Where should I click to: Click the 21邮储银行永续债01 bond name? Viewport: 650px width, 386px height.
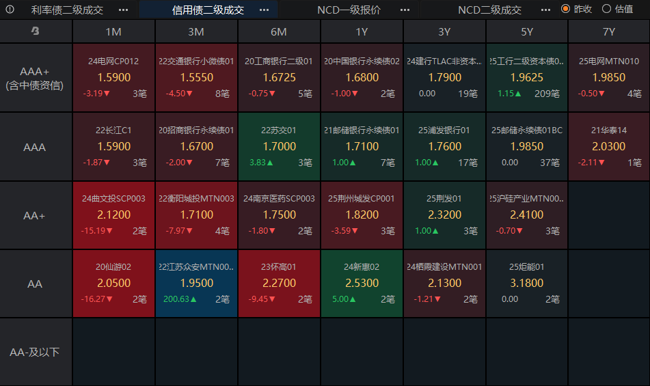coord(362,130)
